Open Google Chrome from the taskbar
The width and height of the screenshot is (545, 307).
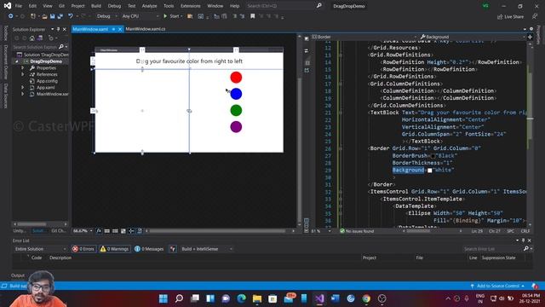click(x=366, y=298)
